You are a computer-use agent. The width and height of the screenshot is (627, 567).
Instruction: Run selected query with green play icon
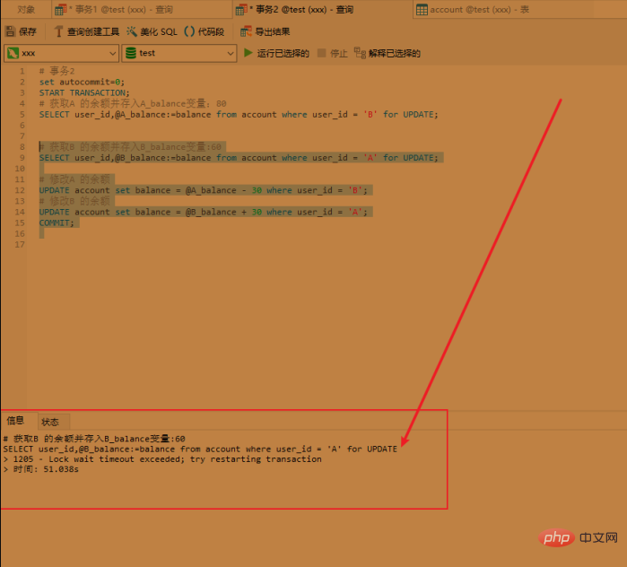point(248,53)
